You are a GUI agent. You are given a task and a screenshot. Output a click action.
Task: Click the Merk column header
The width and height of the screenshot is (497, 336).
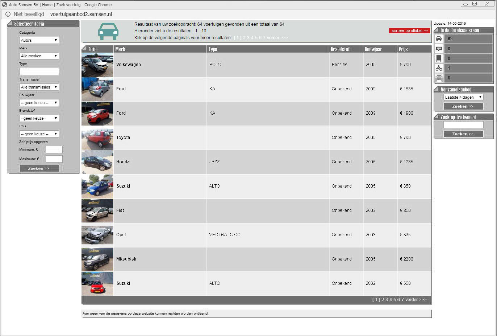tap(160, 49)
